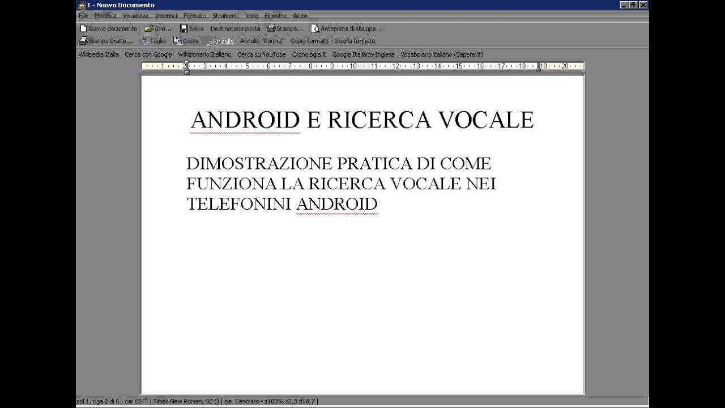Undo with the Annulla "Centra" button

(x=262, y=41)
